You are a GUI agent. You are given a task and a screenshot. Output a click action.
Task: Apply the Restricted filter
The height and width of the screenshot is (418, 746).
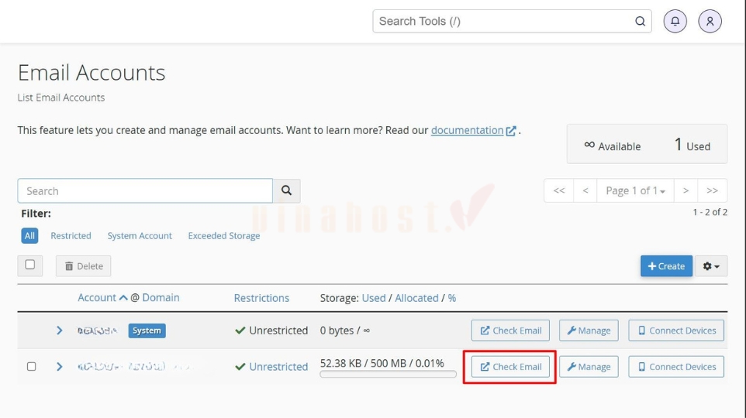[71, 235]
